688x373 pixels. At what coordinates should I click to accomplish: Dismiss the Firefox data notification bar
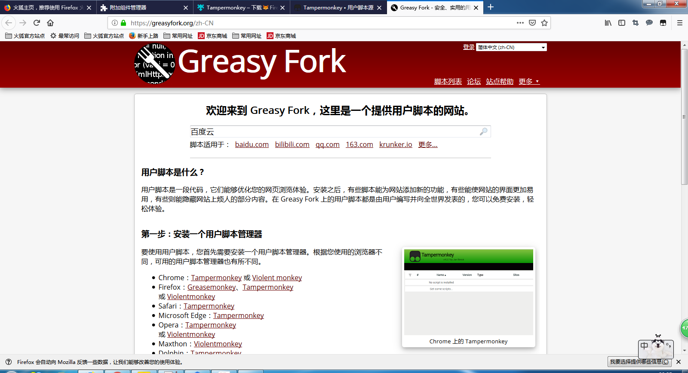[x=679, y=362]
